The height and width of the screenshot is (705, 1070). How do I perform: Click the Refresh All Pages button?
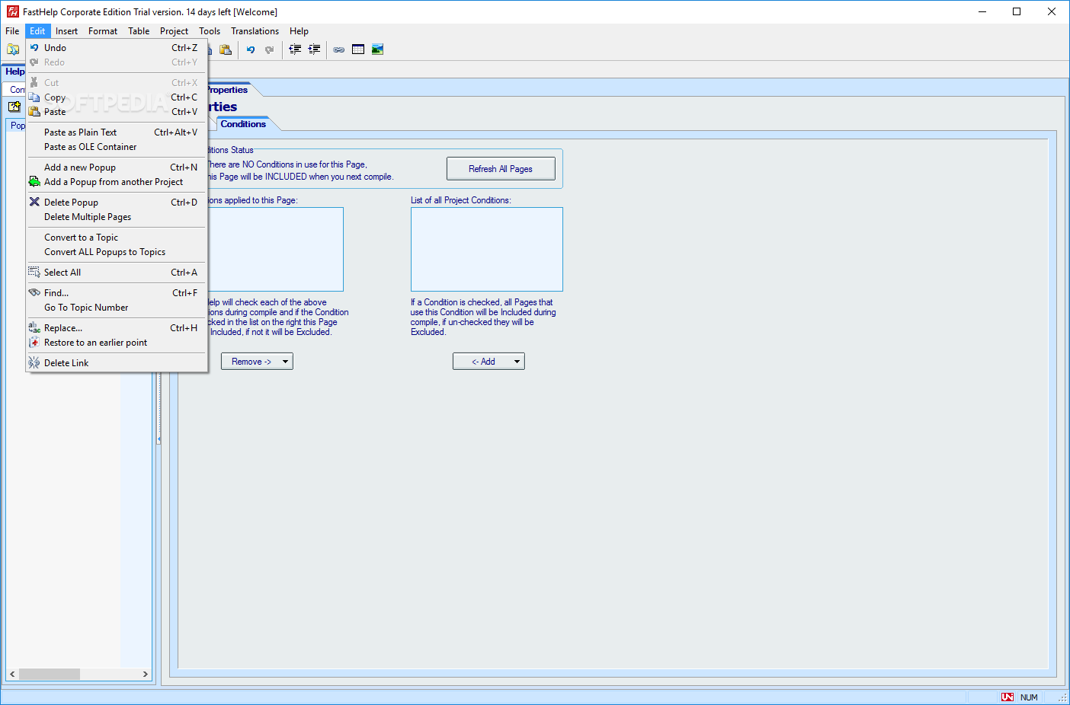tap(501, 169)
